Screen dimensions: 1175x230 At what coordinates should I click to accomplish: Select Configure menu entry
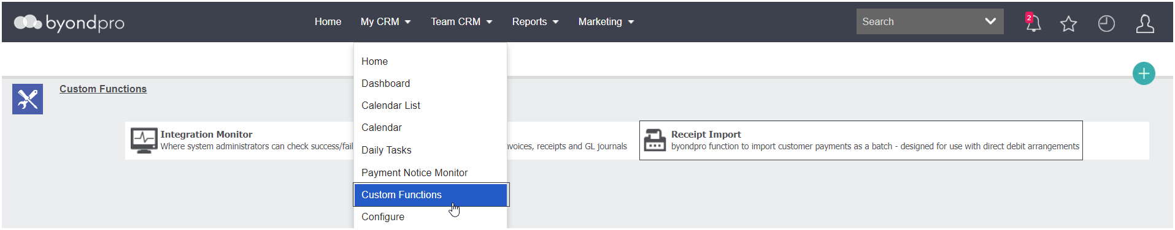coord(430,217)
